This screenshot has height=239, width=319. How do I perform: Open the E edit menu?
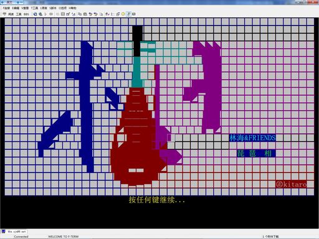pyautogui.click(x=16, y=8)
